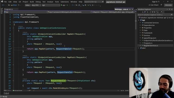The height and width of the screenshot is (98, 174).
Task: Click Solution Explorer Switch Views icon
Action: (x=145, y=12)
